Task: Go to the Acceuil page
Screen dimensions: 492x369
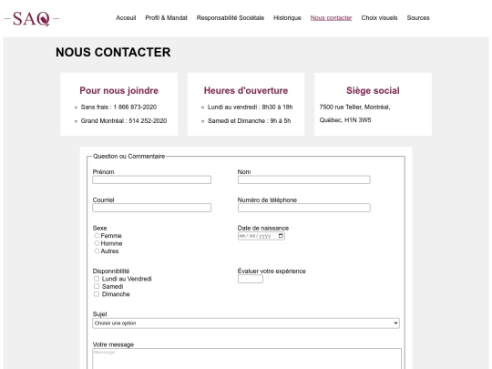Action: 126,18
